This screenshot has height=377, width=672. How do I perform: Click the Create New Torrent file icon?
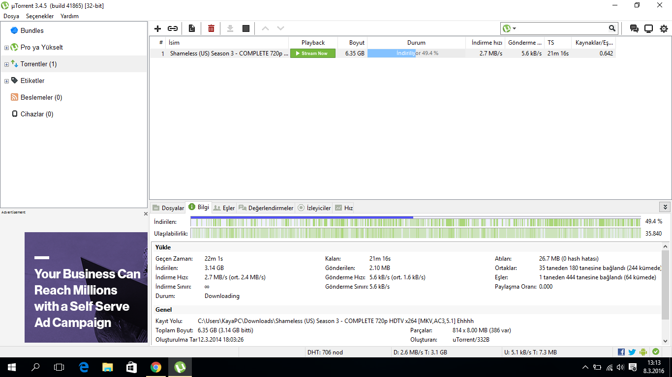192,28
